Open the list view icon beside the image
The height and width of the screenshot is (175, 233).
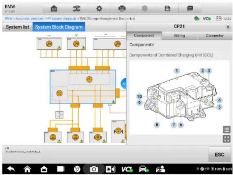pos(226,130)
